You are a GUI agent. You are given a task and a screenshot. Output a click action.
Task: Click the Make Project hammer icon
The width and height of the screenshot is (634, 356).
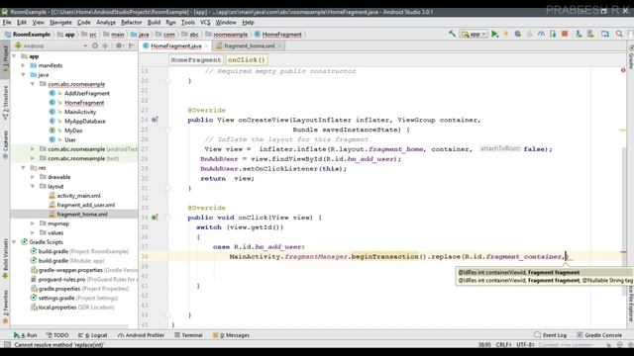452,34
